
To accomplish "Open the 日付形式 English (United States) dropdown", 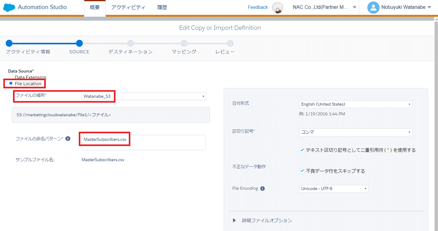I will tap(356, 104).
